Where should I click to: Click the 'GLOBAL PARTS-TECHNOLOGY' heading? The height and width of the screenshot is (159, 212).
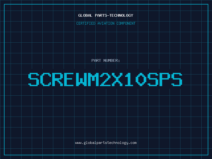pyautogui.click(x=106, y=15)
